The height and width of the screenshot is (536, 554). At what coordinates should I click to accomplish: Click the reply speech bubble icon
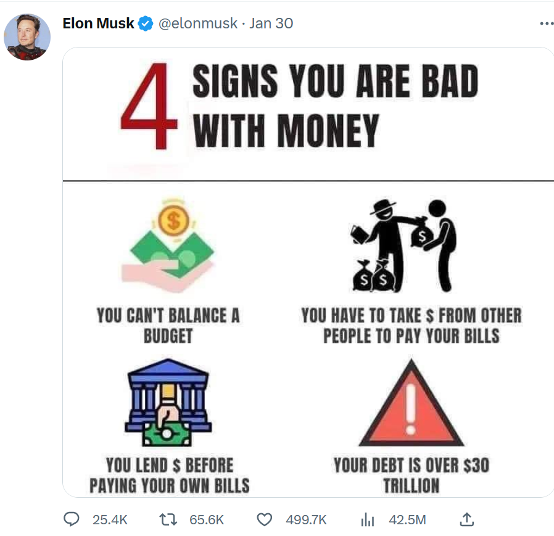click(x=73, y=519)
